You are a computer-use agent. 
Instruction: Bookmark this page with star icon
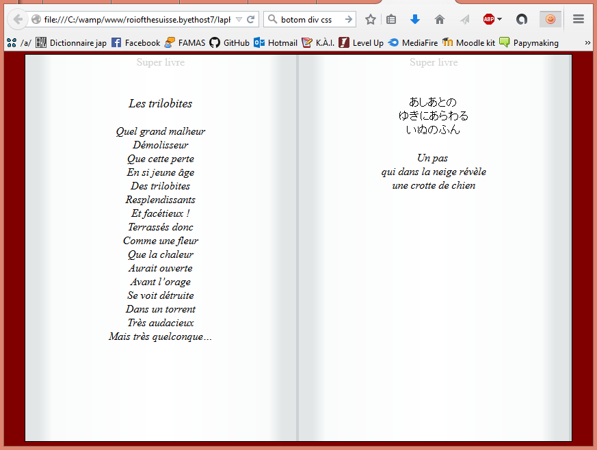(371, 19)
